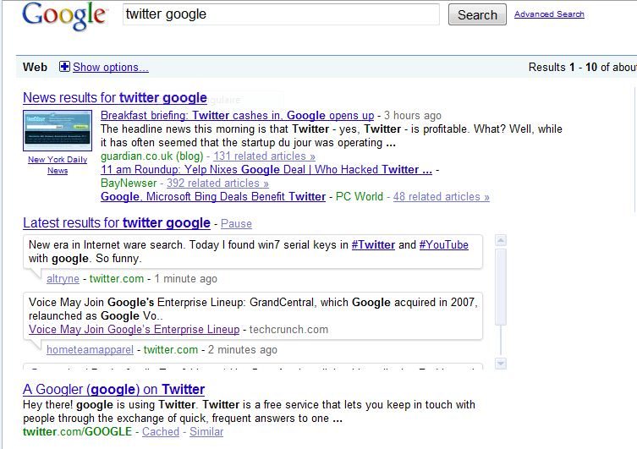Open 11 am Roundup Yelp article

click(266, 170)
